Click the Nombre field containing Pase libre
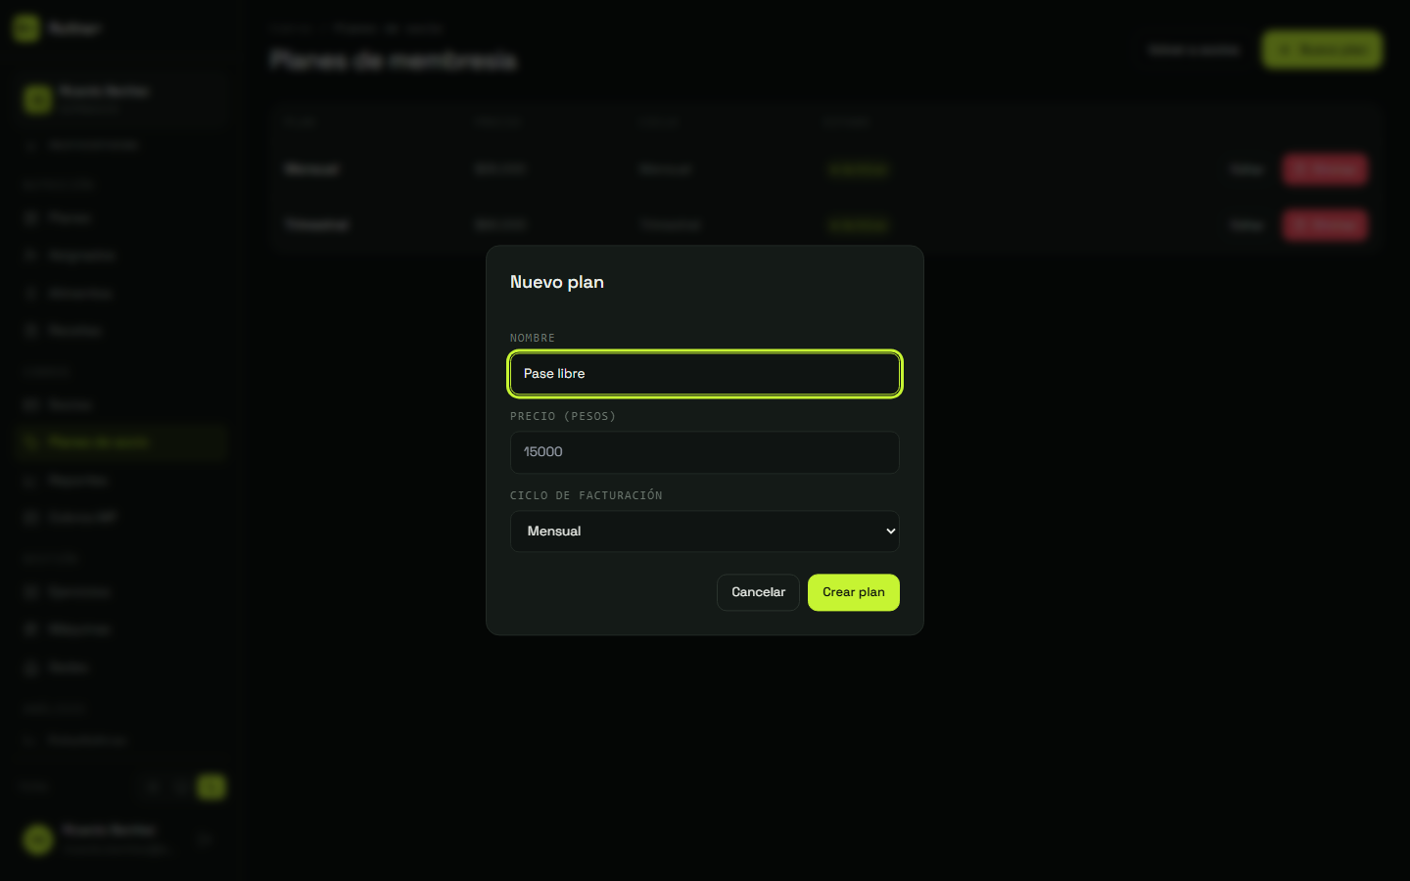Screen dimensions: 1410x881 pyautogui.click(x=704, y=374)
